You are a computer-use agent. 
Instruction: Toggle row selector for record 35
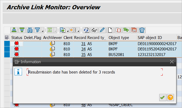tap(7, 54)
